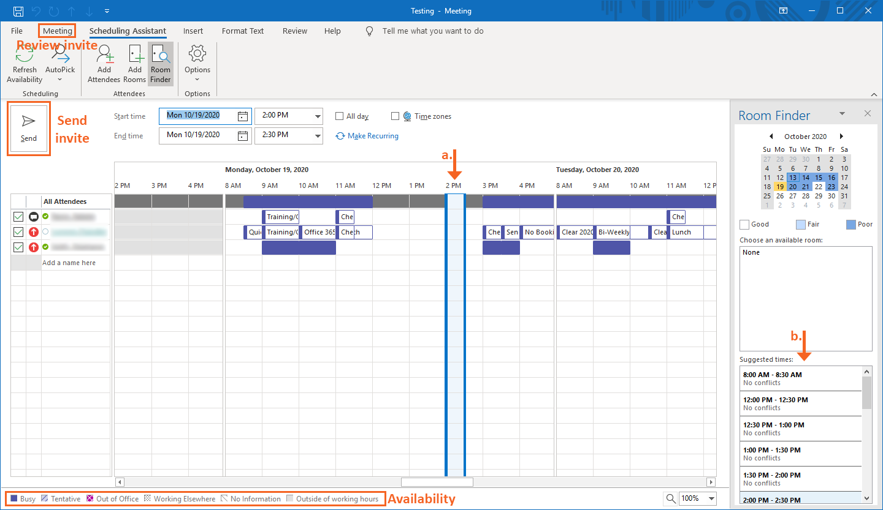Switch to the Insert tab
The width and height of the screenshot is (883, 510).
click(x=193, y=31)
